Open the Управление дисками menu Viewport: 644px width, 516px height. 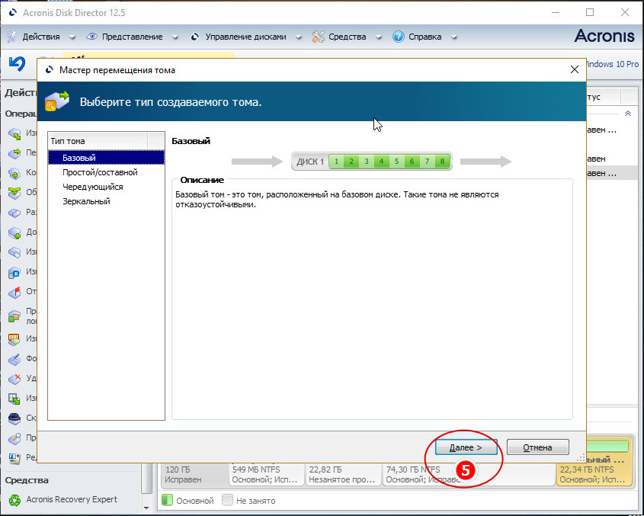239,37
